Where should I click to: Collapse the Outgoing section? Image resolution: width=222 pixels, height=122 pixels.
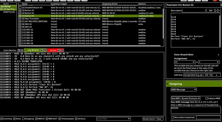[x=167, y=84]
